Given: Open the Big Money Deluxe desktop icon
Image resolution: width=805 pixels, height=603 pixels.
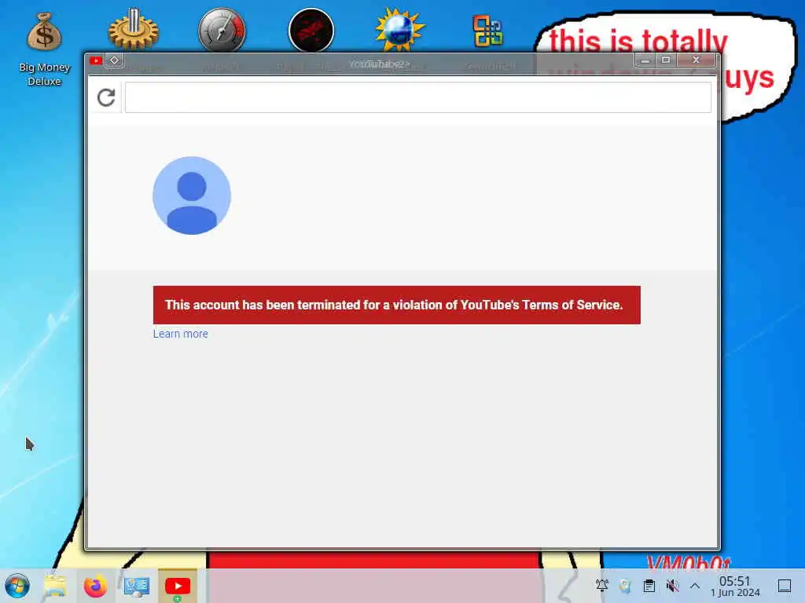Looking at the screenshot, I should [44, 49].
